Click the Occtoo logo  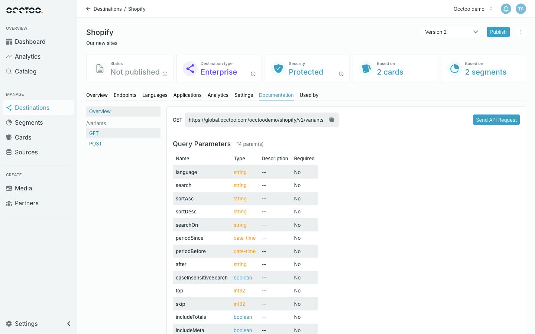[x=25, y=10]
